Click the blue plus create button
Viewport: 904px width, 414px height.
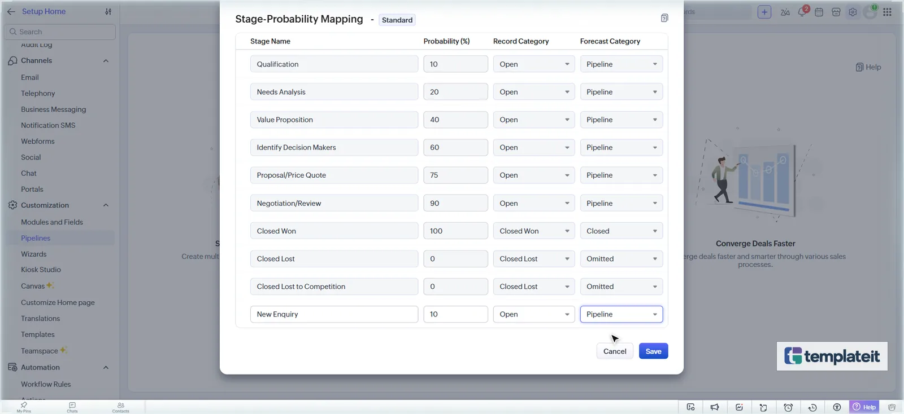[x=764, y=12]
